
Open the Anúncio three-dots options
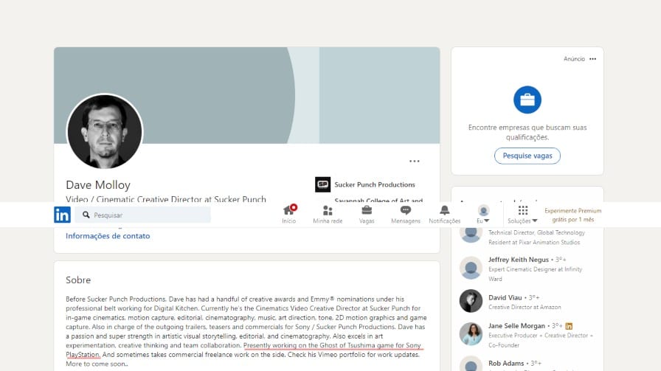tap(592, 59)
